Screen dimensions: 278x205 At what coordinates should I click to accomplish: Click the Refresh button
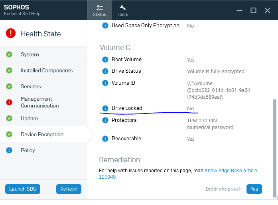pyautogui.click(x=69, y=189)
